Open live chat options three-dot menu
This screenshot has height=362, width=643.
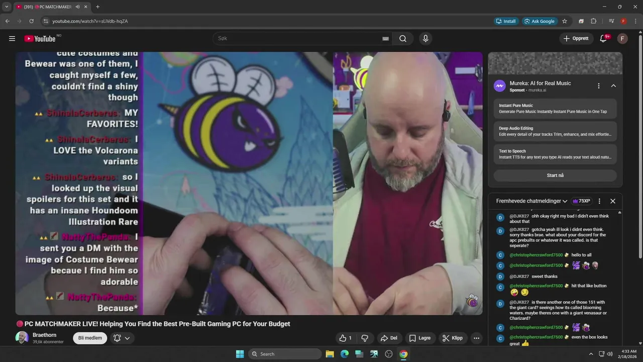click(599, 201)
